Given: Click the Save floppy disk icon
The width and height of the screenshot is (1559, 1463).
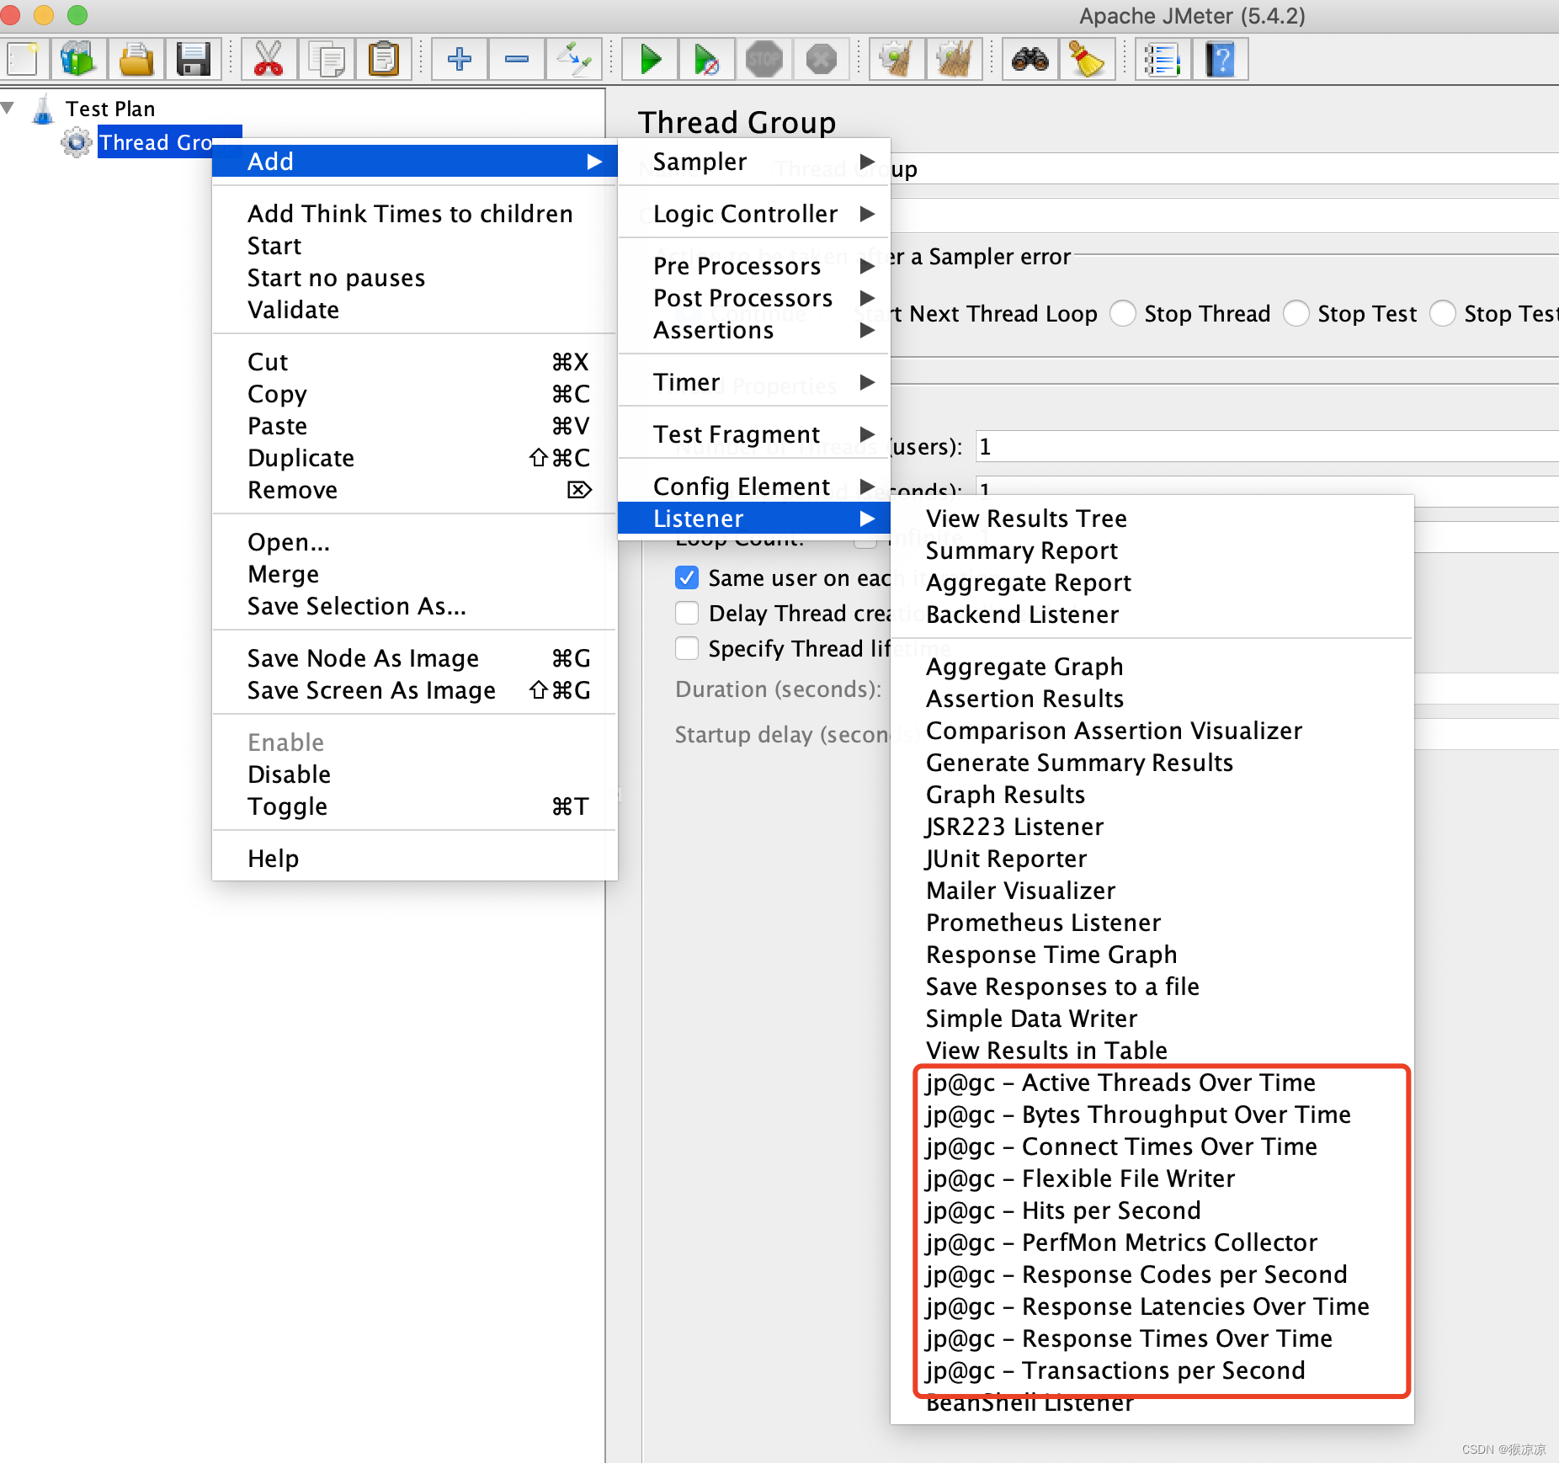Looking at the screenshot, I should tap(194, 60).
